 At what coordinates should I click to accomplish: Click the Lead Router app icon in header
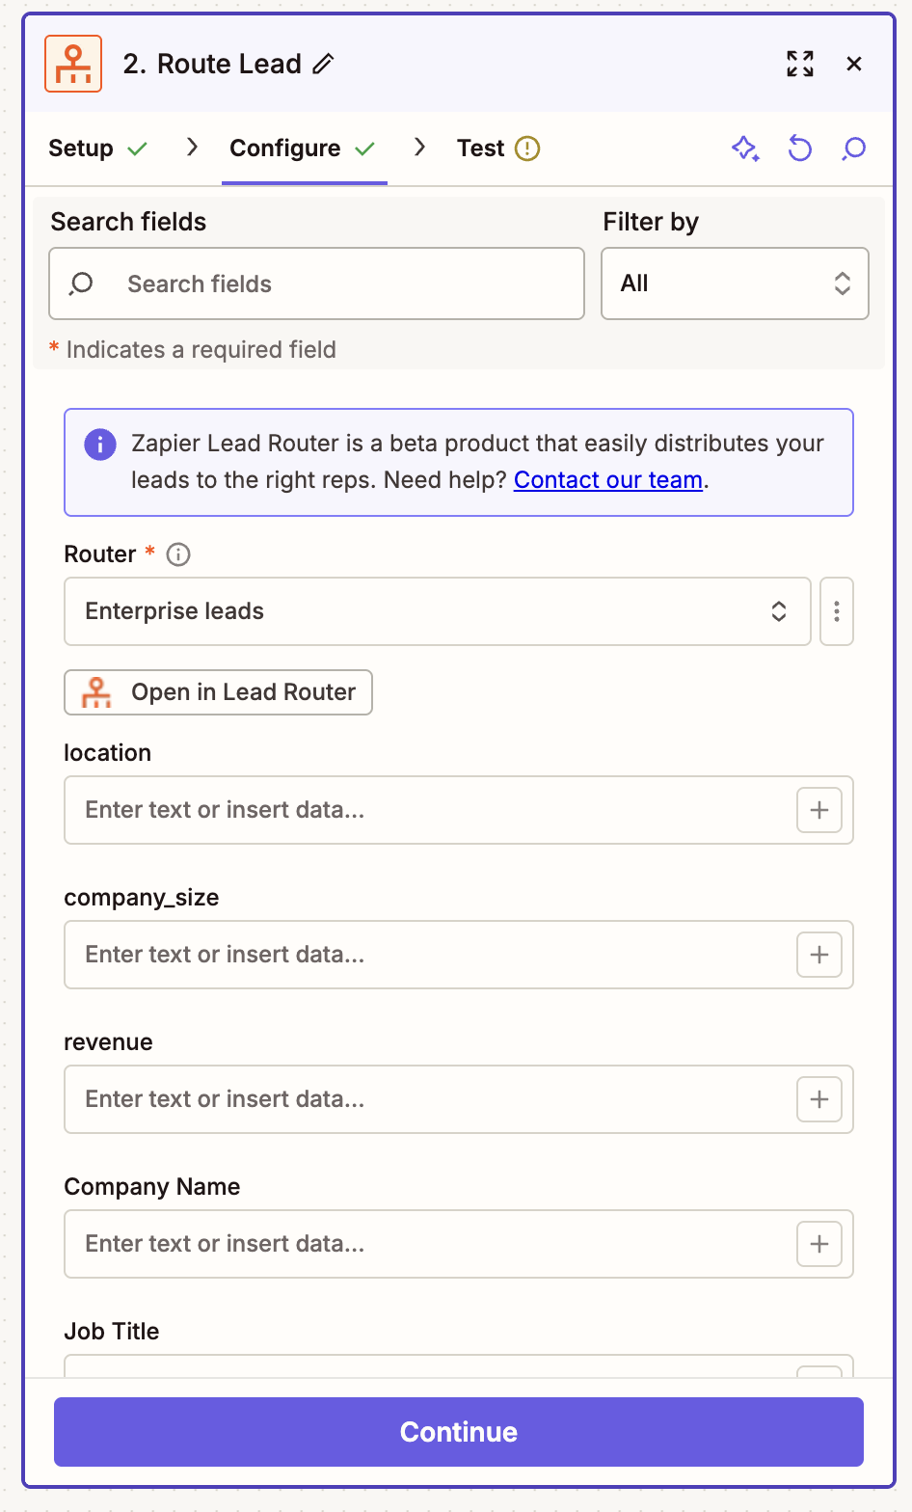[x=73, y=64]
